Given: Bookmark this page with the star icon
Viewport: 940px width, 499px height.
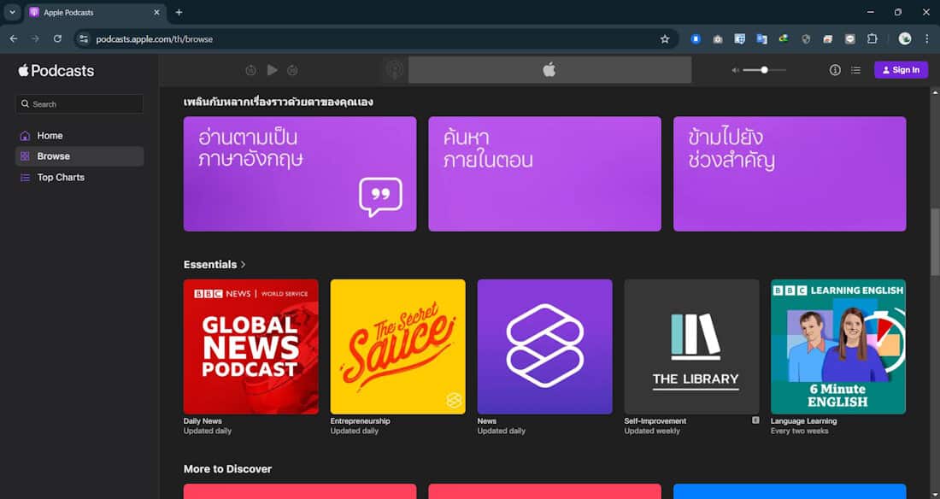Looking at the screenshot, I should point(665,38).
